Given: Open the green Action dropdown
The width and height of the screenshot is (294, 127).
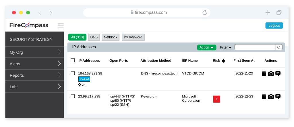Looking at the screenshot, I should click(207, 47).
